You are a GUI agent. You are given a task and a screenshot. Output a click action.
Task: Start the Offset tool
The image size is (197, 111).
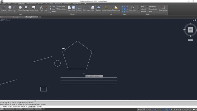79,8
